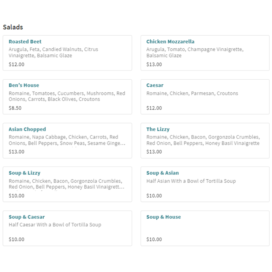This screenshot has width=272, height=272.
Task: Click the truncated Asian Chopped ingredients description
Action: (x=67, y=140)
